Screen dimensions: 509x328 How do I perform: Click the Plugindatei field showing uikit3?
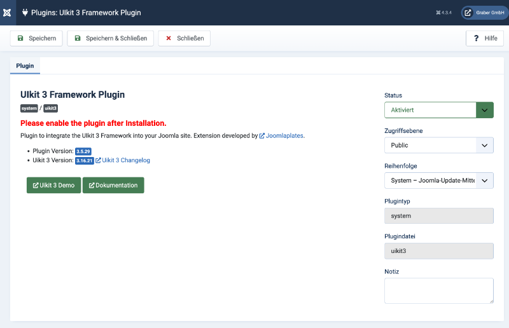pos(439,251)
